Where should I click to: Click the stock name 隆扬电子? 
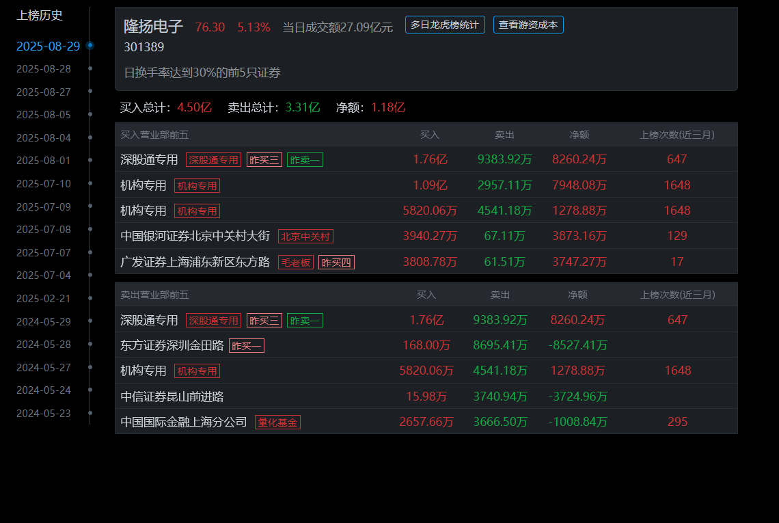[154, 27]
